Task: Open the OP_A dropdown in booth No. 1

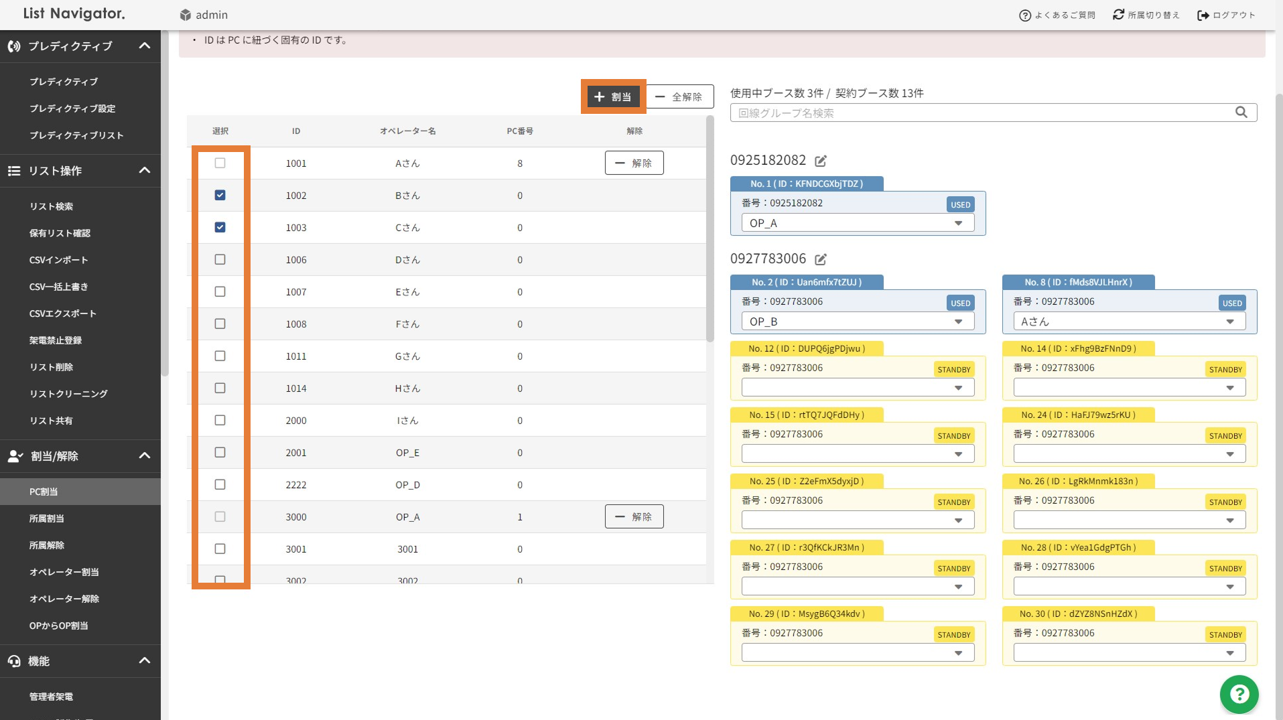Action: [x=858, y=223]
